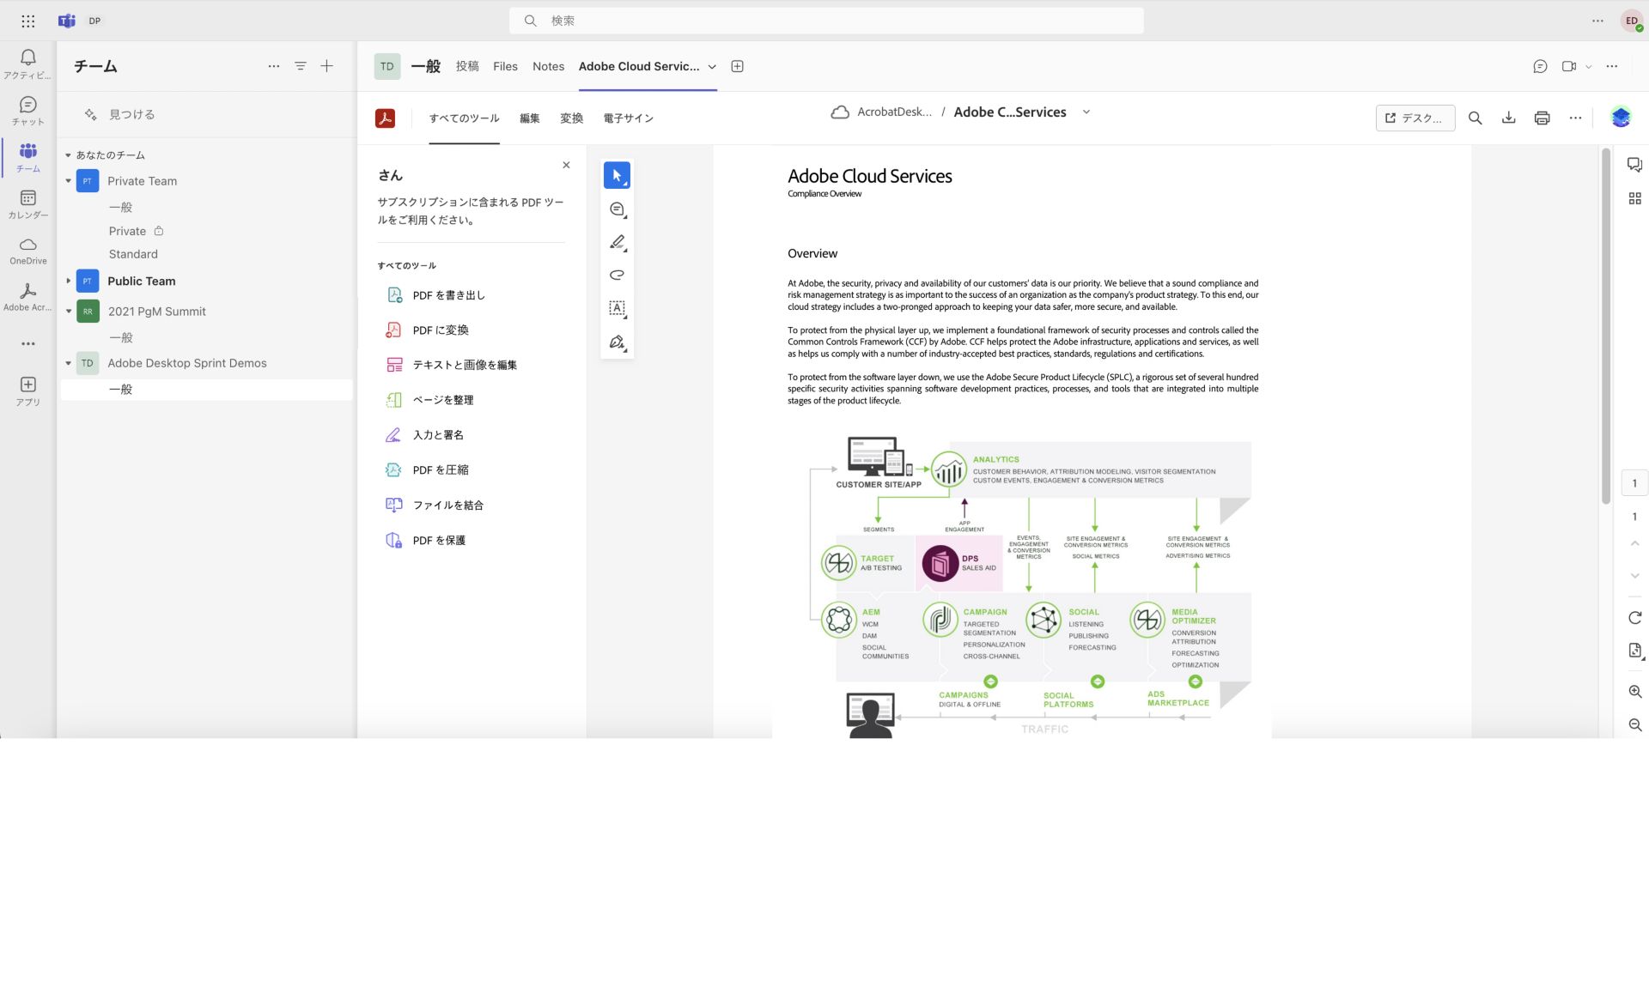Collapse Adobe Desktop Sprint Demos tree
Viewport: 1649px width, 981px height.
point(68,363)
